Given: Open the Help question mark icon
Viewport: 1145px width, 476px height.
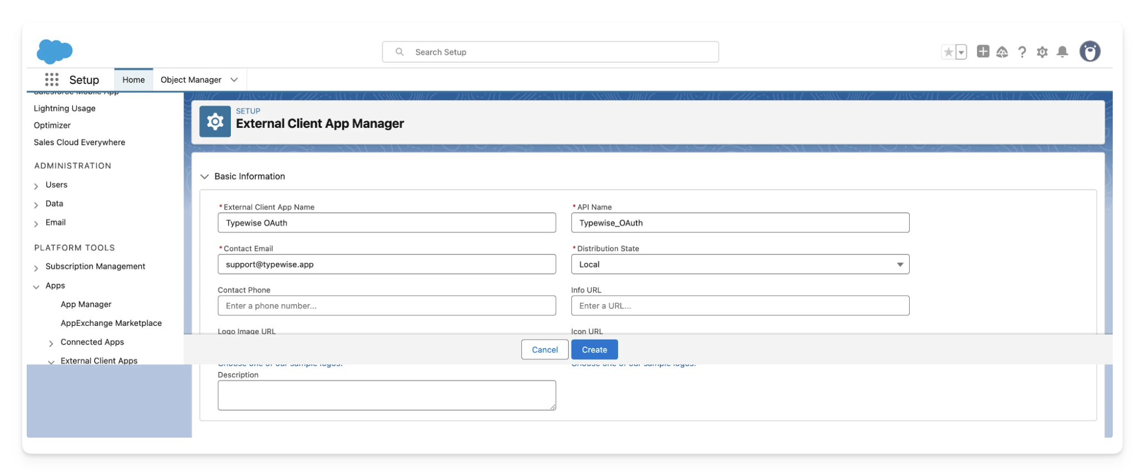Looking at the screenshot, I should point(1022,52).
